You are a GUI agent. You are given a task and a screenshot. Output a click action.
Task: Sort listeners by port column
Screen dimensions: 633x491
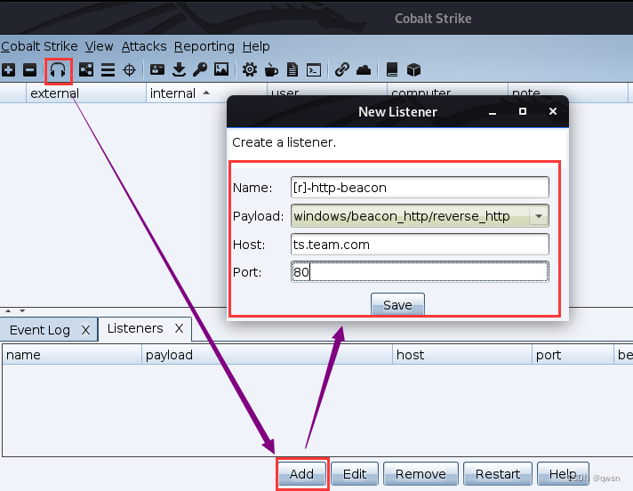[x=573, y=355]
